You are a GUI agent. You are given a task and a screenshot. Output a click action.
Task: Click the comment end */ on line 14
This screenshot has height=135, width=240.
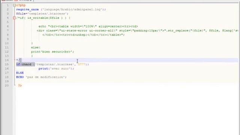point(18,60)
